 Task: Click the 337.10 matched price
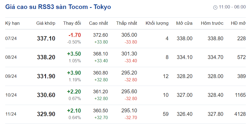pyautogui.click(x=46, y=39)
